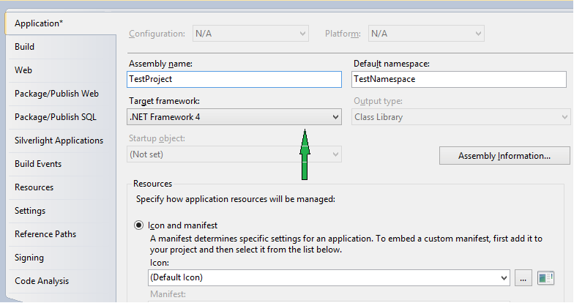574x303 pixels.
Task: Go to the Settings tab
Action: tap(30, 211)
